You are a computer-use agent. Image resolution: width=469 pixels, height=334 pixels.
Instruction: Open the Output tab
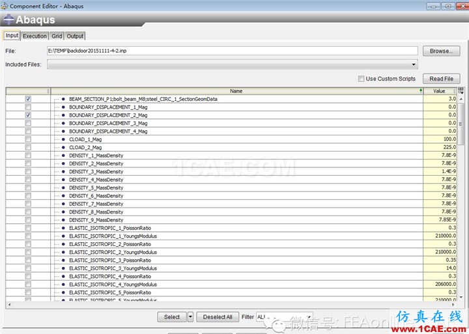click(x=75, y=36)
